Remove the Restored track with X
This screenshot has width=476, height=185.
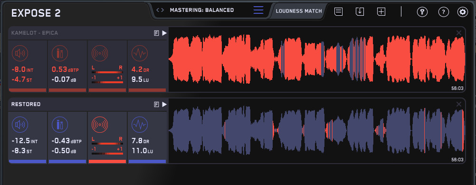[459, 104]
